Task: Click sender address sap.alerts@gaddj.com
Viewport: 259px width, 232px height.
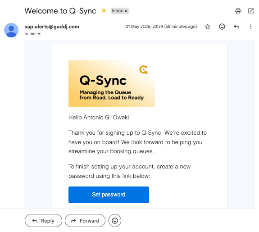Action: tap(52, 27)
